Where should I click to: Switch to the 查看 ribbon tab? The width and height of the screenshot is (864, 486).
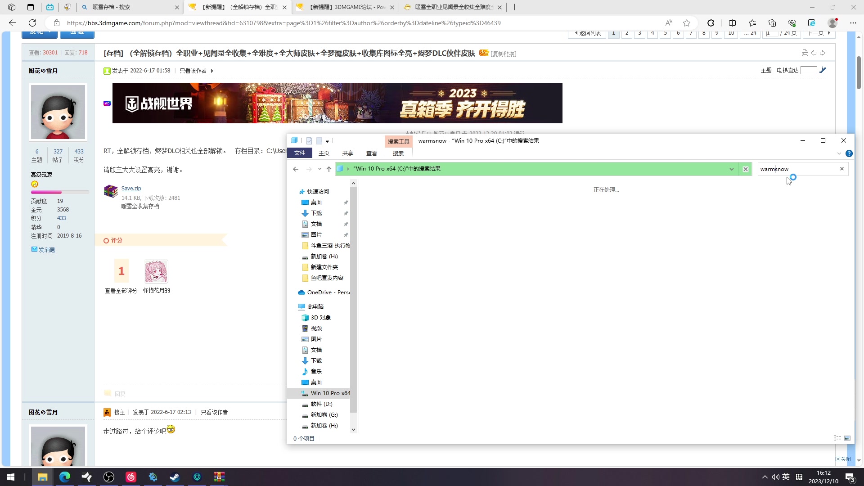click(371, 153)
